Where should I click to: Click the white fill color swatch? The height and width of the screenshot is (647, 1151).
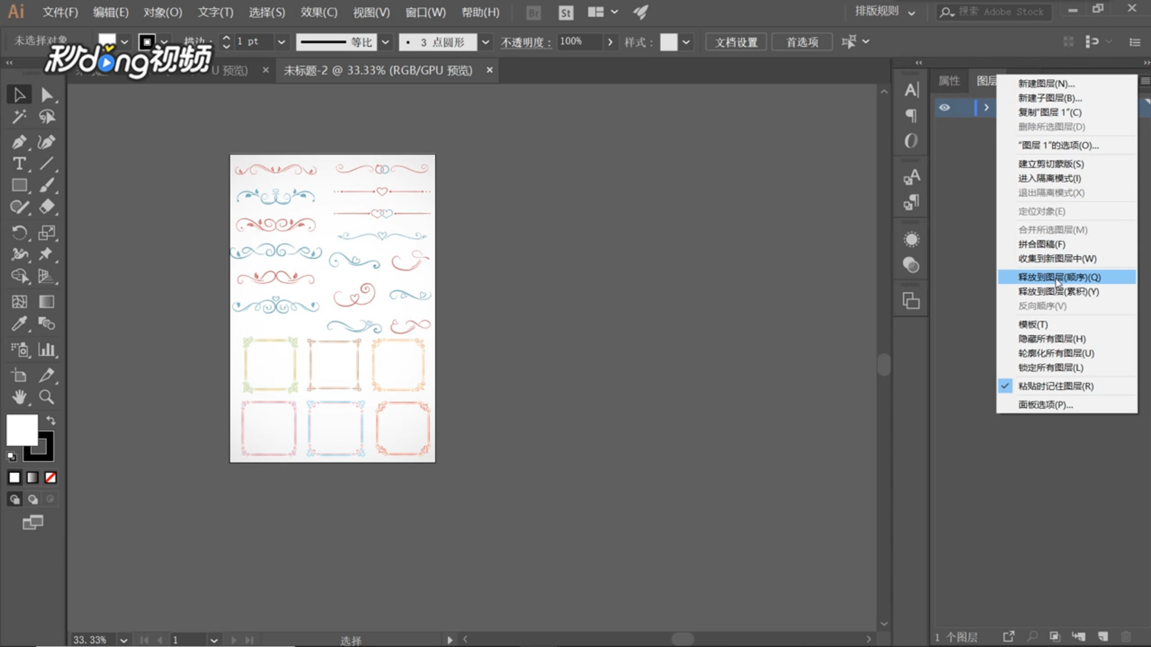click(22, 430)
